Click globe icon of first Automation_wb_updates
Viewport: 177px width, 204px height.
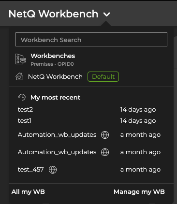(105, 135)
